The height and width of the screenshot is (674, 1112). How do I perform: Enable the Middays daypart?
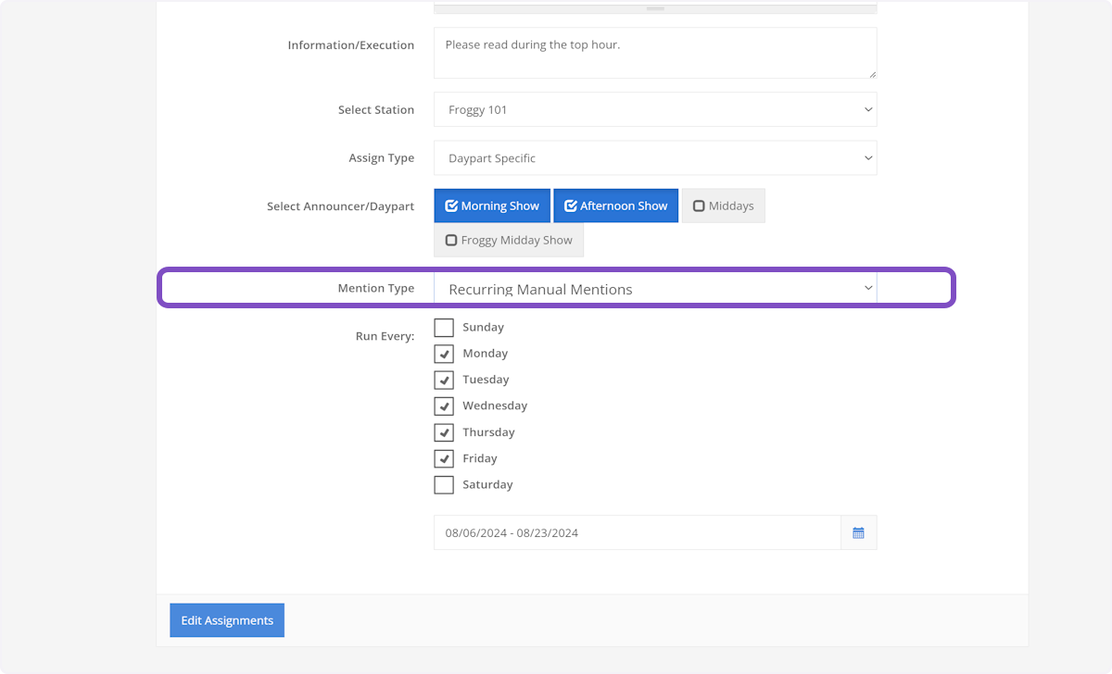723,206
